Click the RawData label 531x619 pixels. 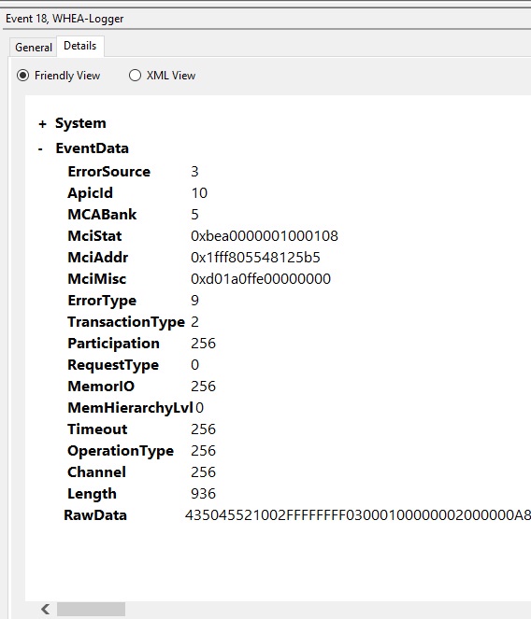(95, 515)
